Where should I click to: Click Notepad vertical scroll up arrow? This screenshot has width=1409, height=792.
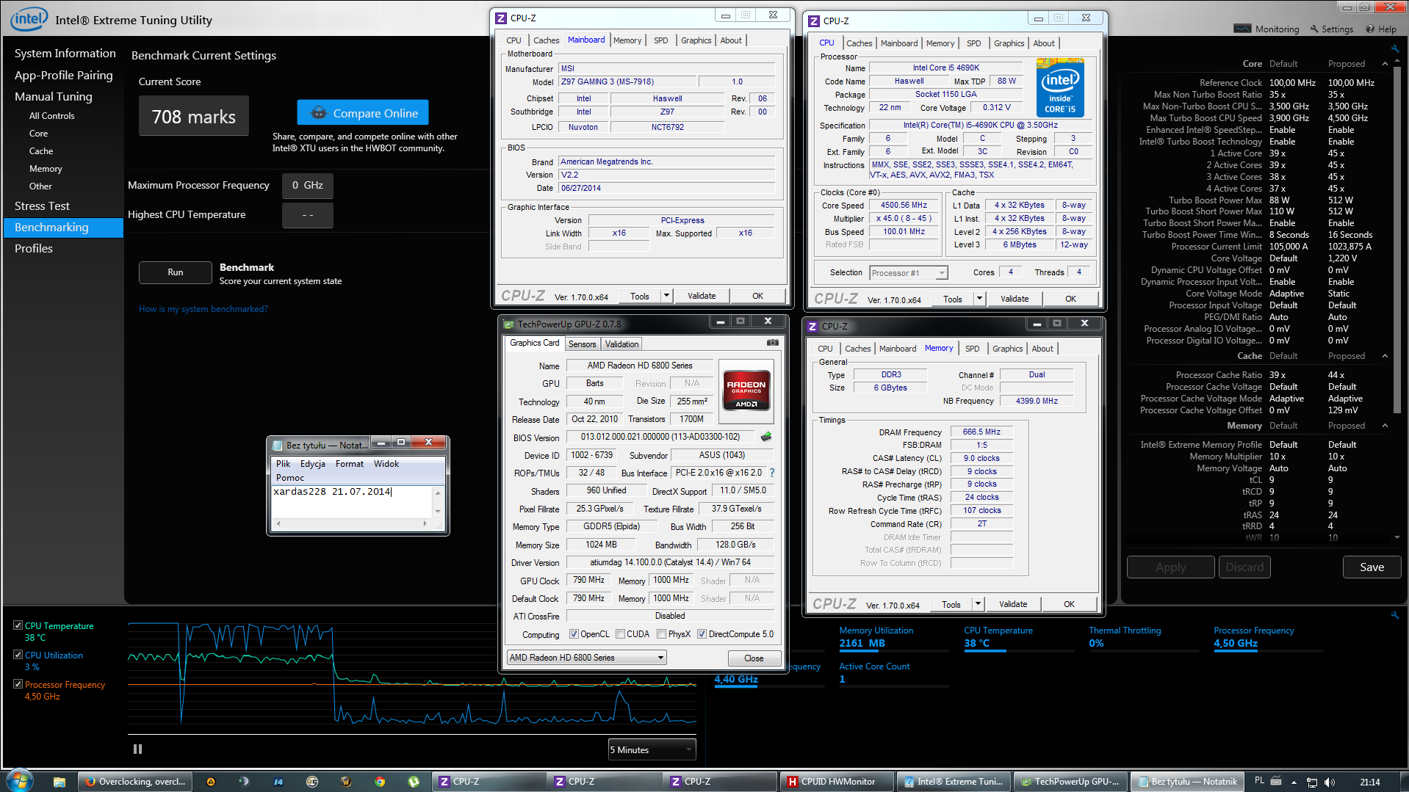(438, 493)
